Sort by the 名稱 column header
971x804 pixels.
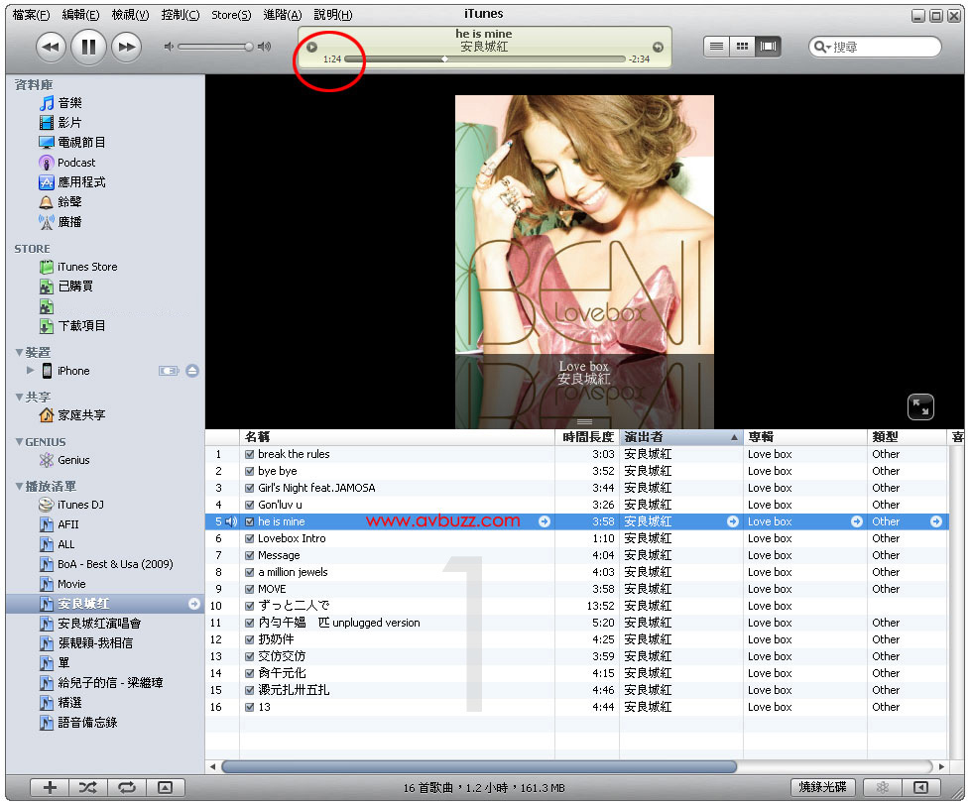397,437
